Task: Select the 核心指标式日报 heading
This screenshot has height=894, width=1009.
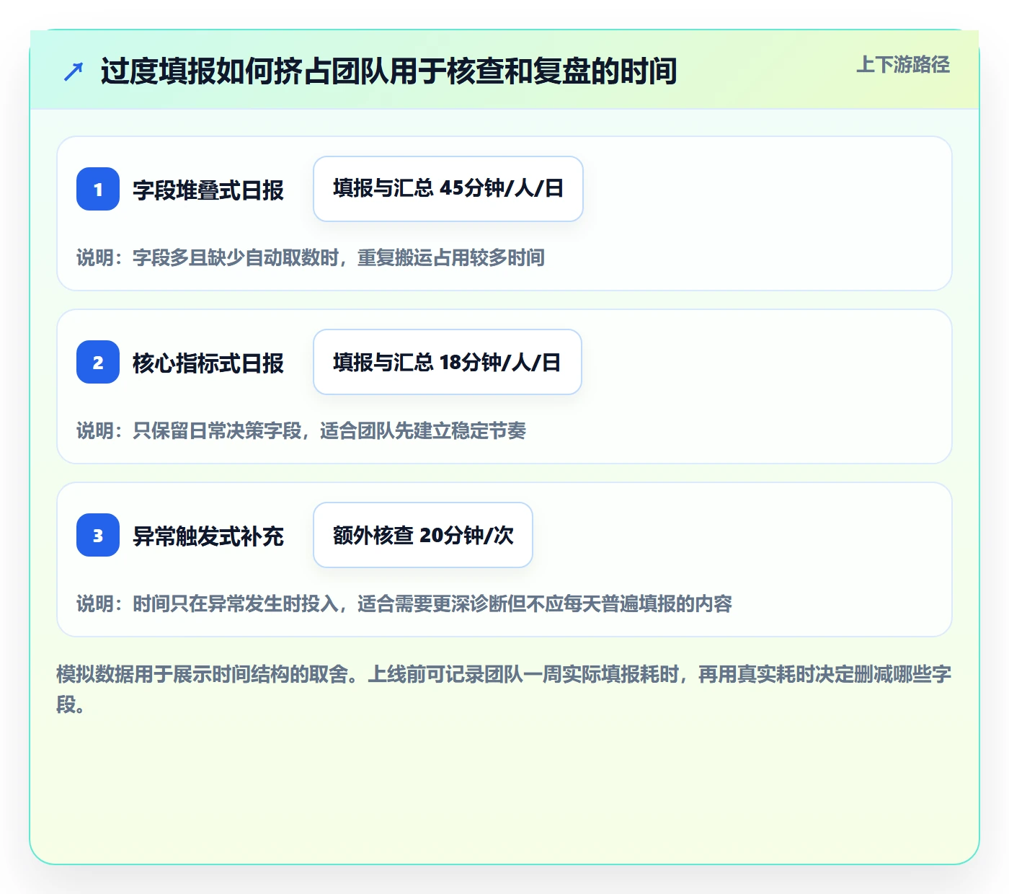Action: pyautogui.click(x=208, y=363)
